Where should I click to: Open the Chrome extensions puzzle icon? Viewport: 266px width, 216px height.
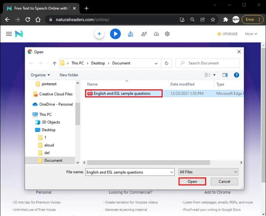[226, 20]
